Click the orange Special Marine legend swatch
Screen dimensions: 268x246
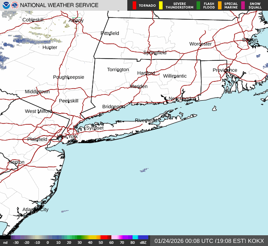[x=220, y=5]
